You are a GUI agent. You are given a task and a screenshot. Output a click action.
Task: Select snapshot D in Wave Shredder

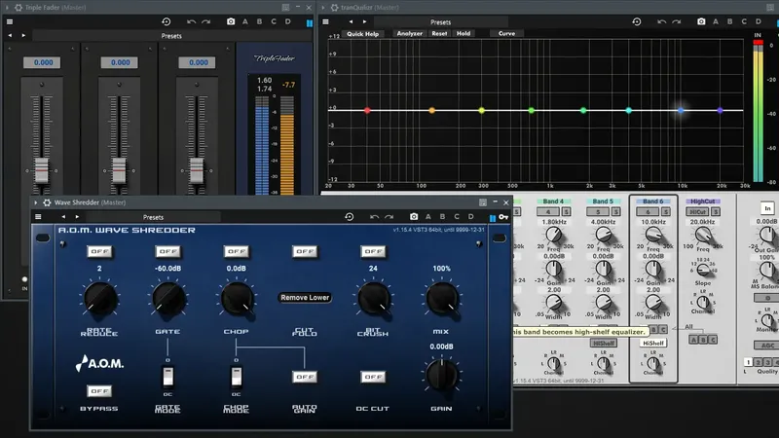pyautogui.click(x=471, y=217)
